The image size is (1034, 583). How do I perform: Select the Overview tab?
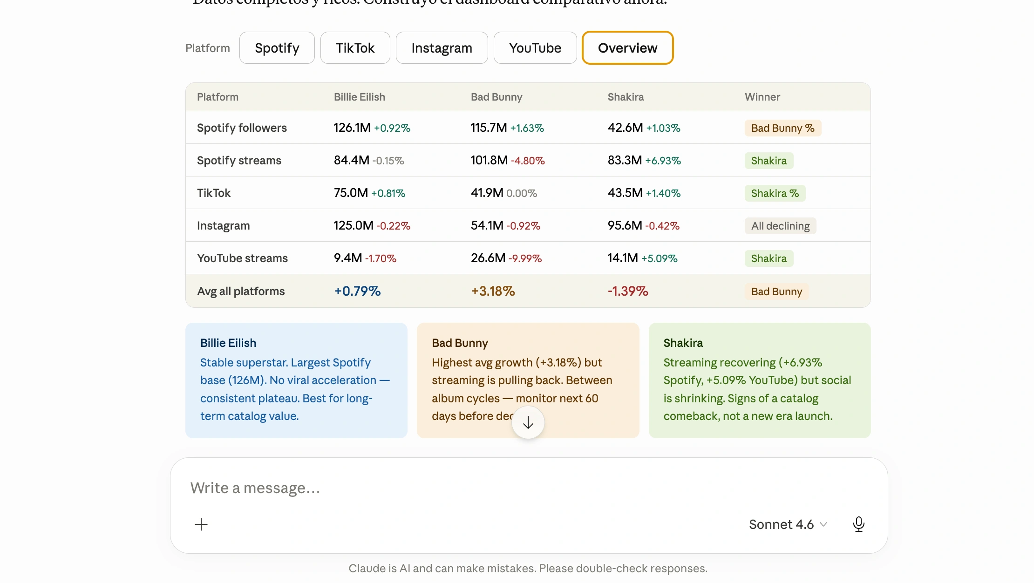628,48
